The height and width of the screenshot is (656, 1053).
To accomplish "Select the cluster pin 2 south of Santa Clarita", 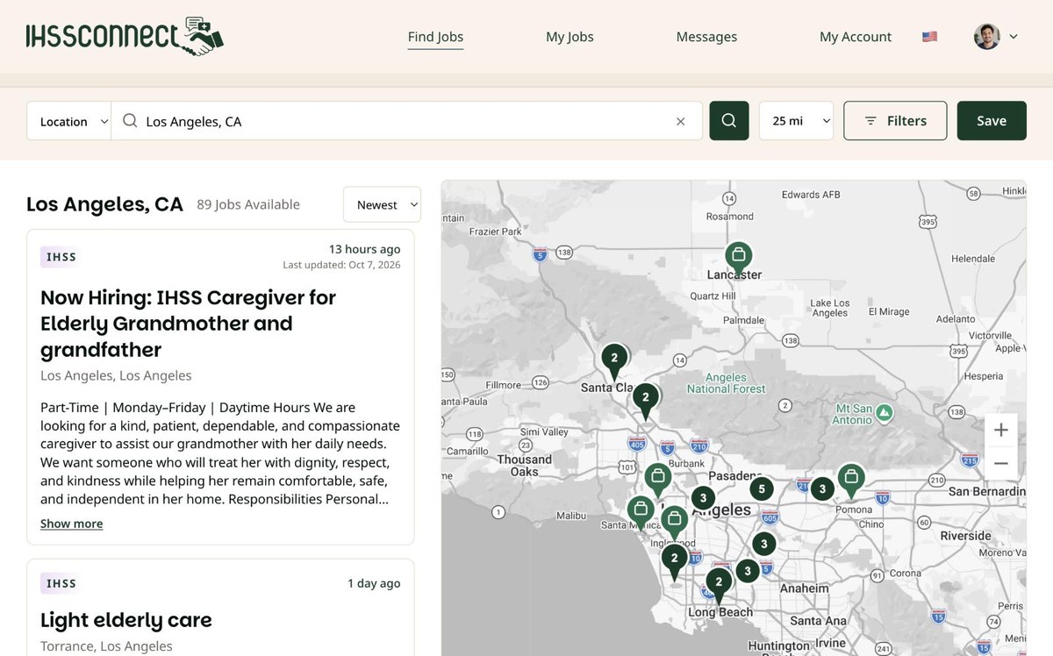I will [x=645, y=400].
